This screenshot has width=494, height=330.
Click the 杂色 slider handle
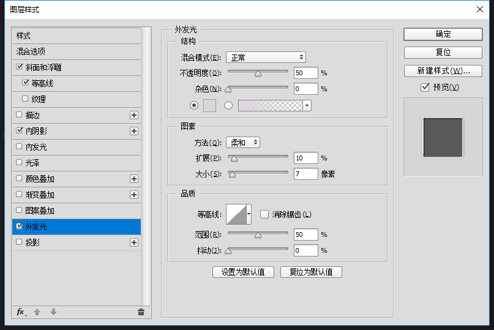[x=228, y=89]
